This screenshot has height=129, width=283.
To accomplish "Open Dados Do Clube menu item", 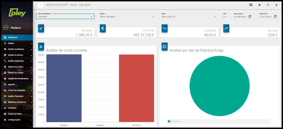I will [x=15, y=114].
